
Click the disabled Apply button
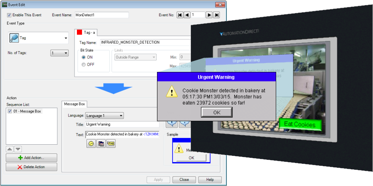click(159, 180)
